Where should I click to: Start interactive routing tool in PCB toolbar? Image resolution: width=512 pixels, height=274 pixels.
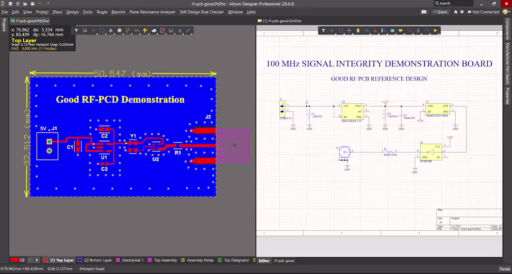128,31
